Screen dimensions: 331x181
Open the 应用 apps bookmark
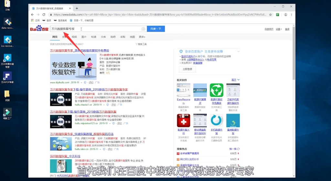35,20
